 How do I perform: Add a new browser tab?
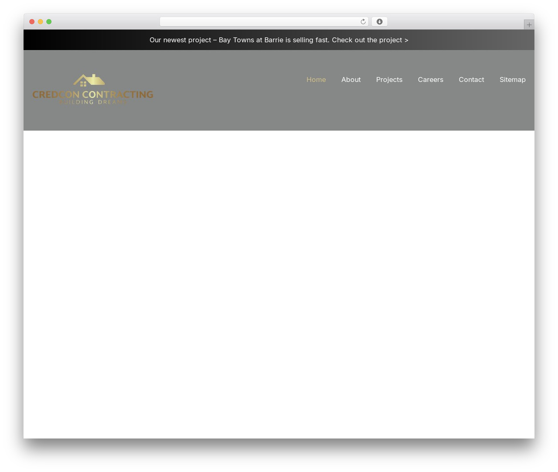click(x=529, y=25)
